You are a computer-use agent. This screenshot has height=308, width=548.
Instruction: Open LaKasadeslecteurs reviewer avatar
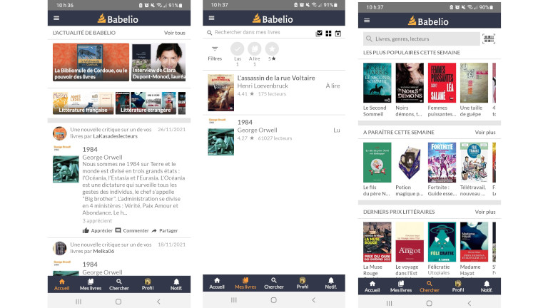tap(60, 133)
